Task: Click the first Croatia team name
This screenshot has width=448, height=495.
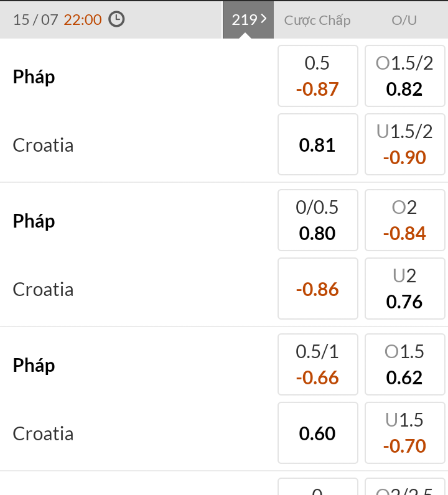Action: click(x=43, y=145)
